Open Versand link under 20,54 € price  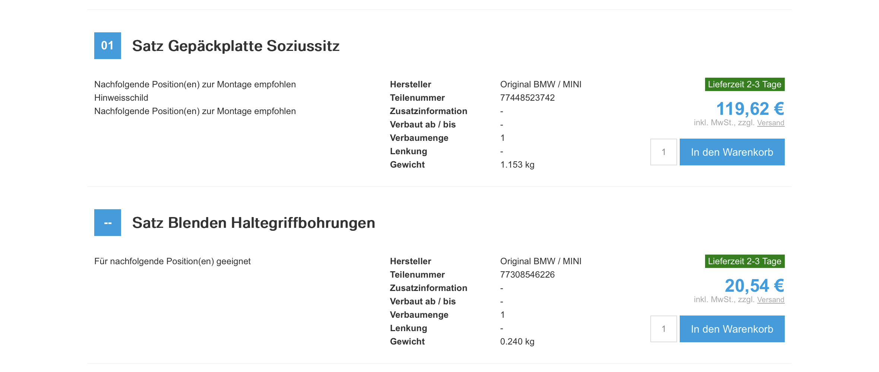(x=771, y=300)
